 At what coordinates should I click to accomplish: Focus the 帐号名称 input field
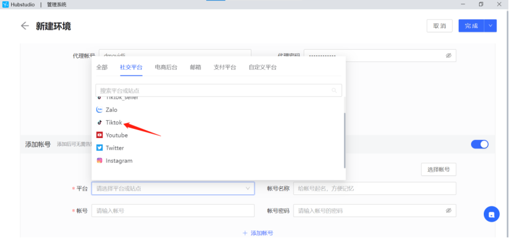click(x=375, y=188)
